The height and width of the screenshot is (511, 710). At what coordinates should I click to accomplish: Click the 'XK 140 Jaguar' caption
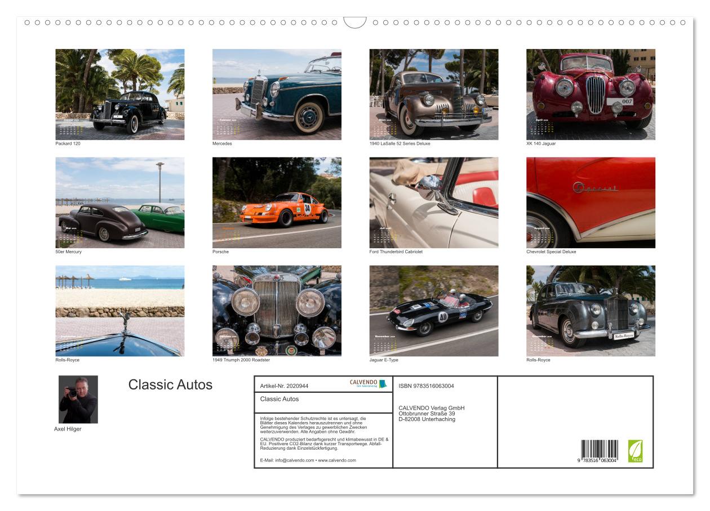(541, 144)
